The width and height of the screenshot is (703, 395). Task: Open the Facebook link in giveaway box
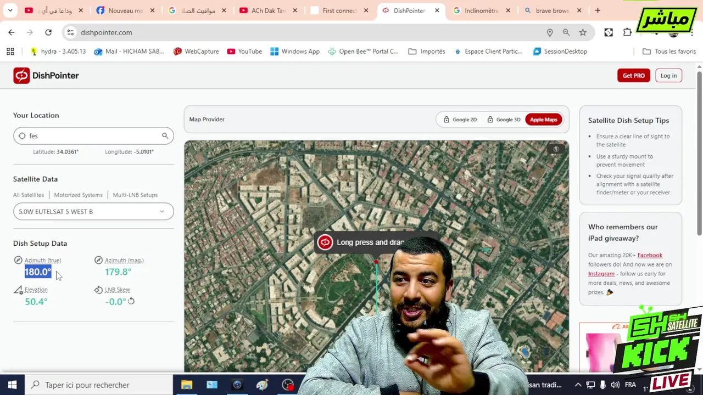coord(650,255)
